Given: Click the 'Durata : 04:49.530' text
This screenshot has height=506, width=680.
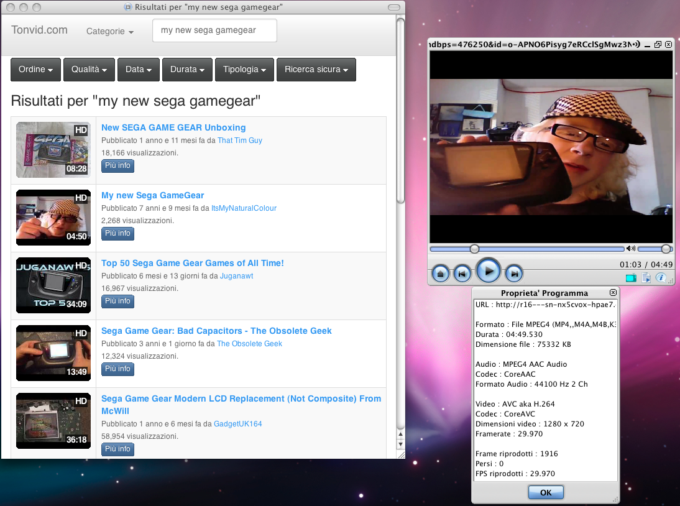Looking at the screenshot, I should tap(508, 334).
